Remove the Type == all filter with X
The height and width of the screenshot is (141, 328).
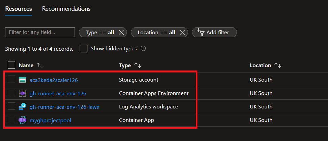tap(121, 32)
